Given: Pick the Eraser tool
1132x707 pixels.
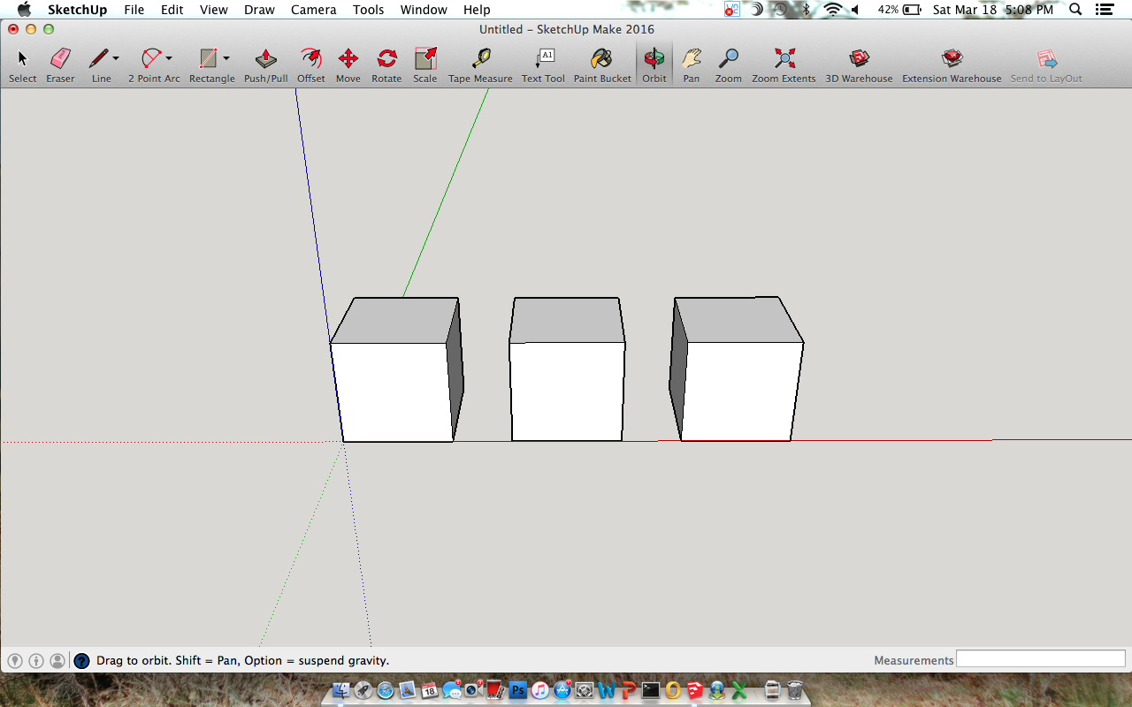Looking at the screenshot, I should [x=60, y=65].
